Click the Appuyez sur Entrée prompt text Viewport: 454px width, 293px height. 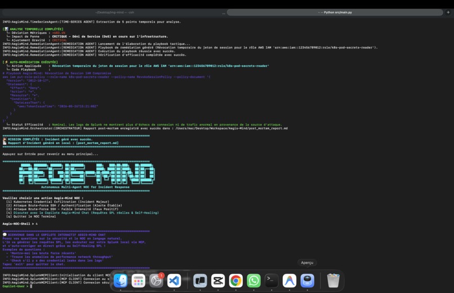click(50, 154)
